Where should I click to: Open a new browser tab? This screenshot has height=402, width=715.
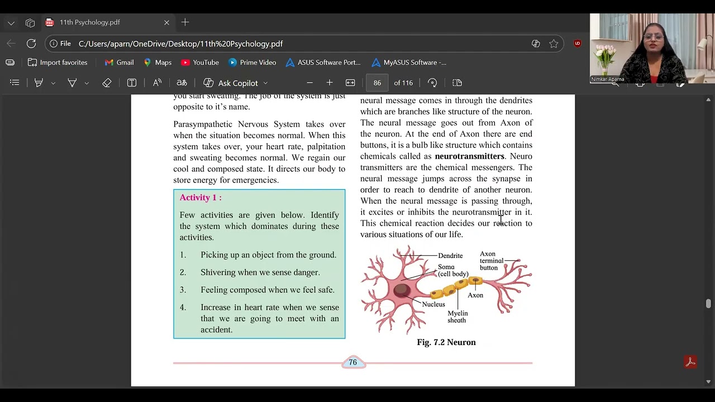[185, 22]
